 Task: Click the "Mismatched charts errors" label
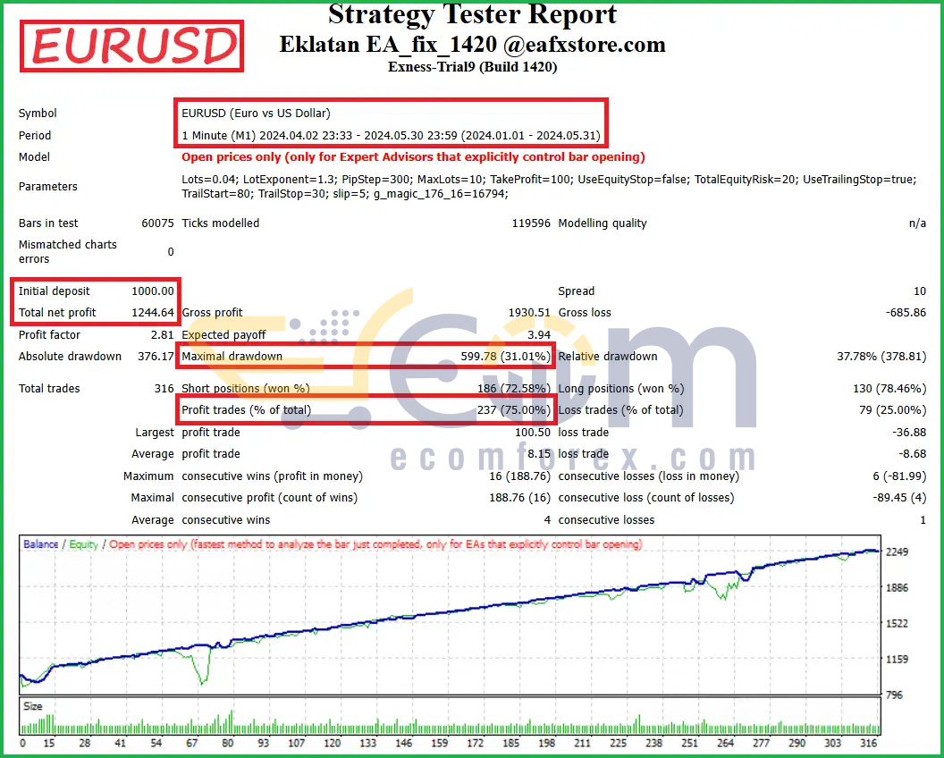pyautogui.click(x=67, y=252)
